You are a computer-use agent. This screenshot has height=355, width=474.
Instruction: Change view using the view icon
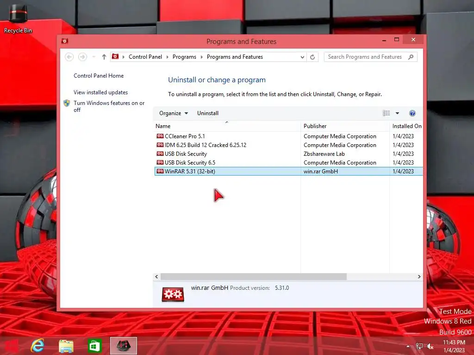pyautogui.click(x=387, y=113)
